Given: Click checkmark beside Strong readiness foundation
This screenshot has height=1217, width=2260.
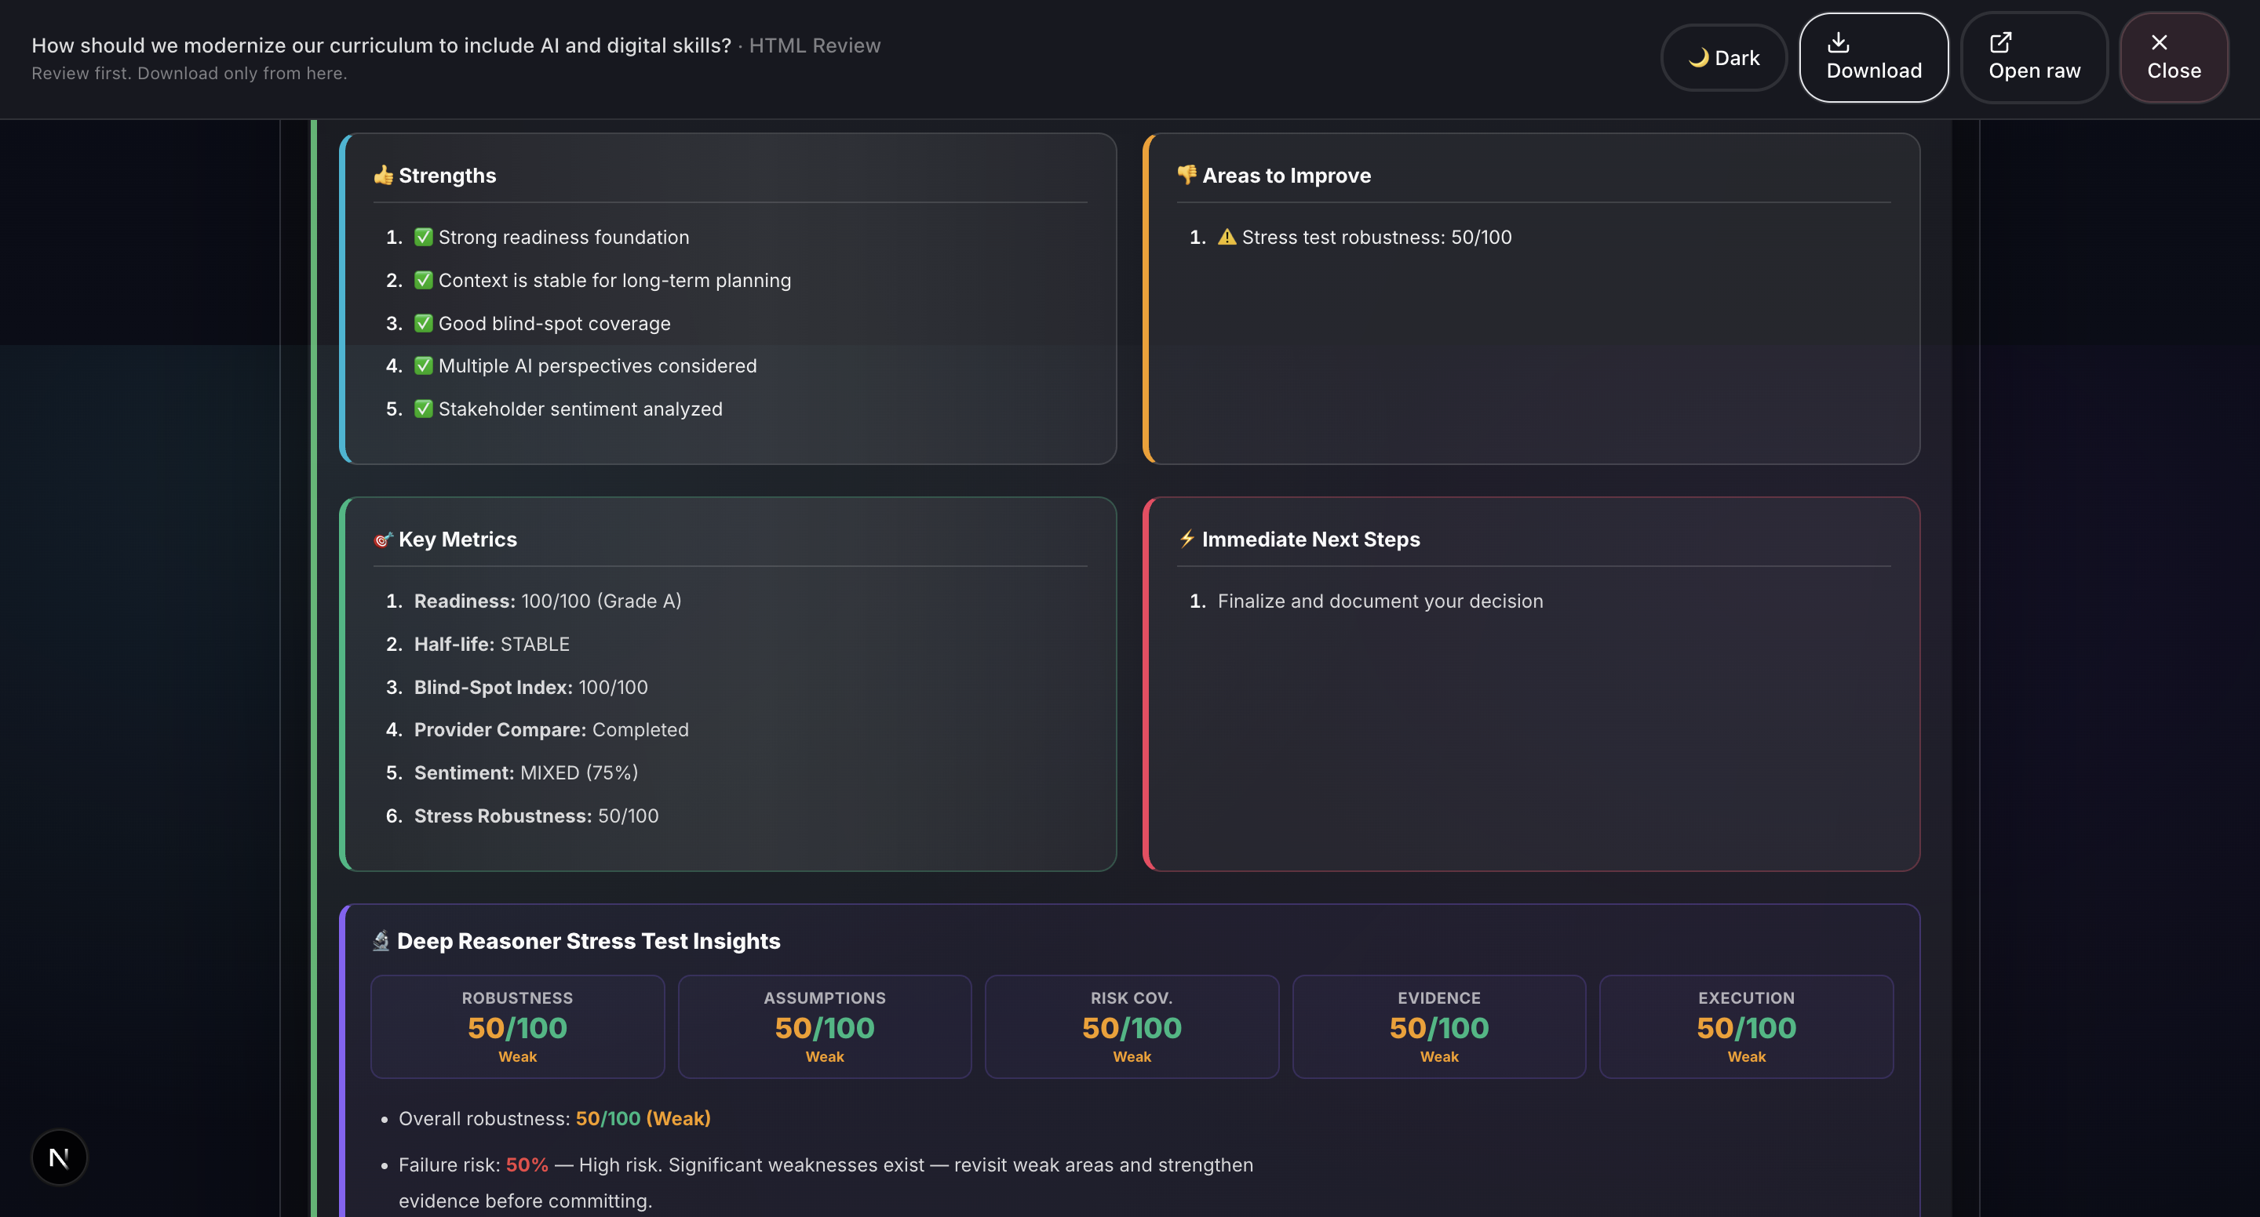Looking at the screenshot, I should pyautogui.click(x=424, y=238).
